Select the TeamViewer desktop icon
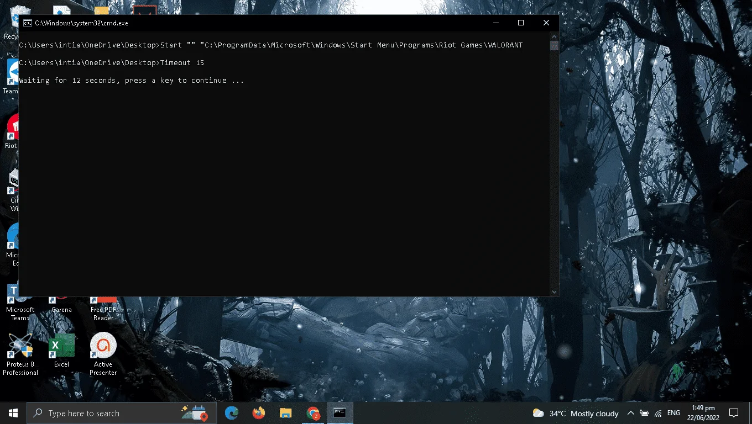 (x=11, y=77)
